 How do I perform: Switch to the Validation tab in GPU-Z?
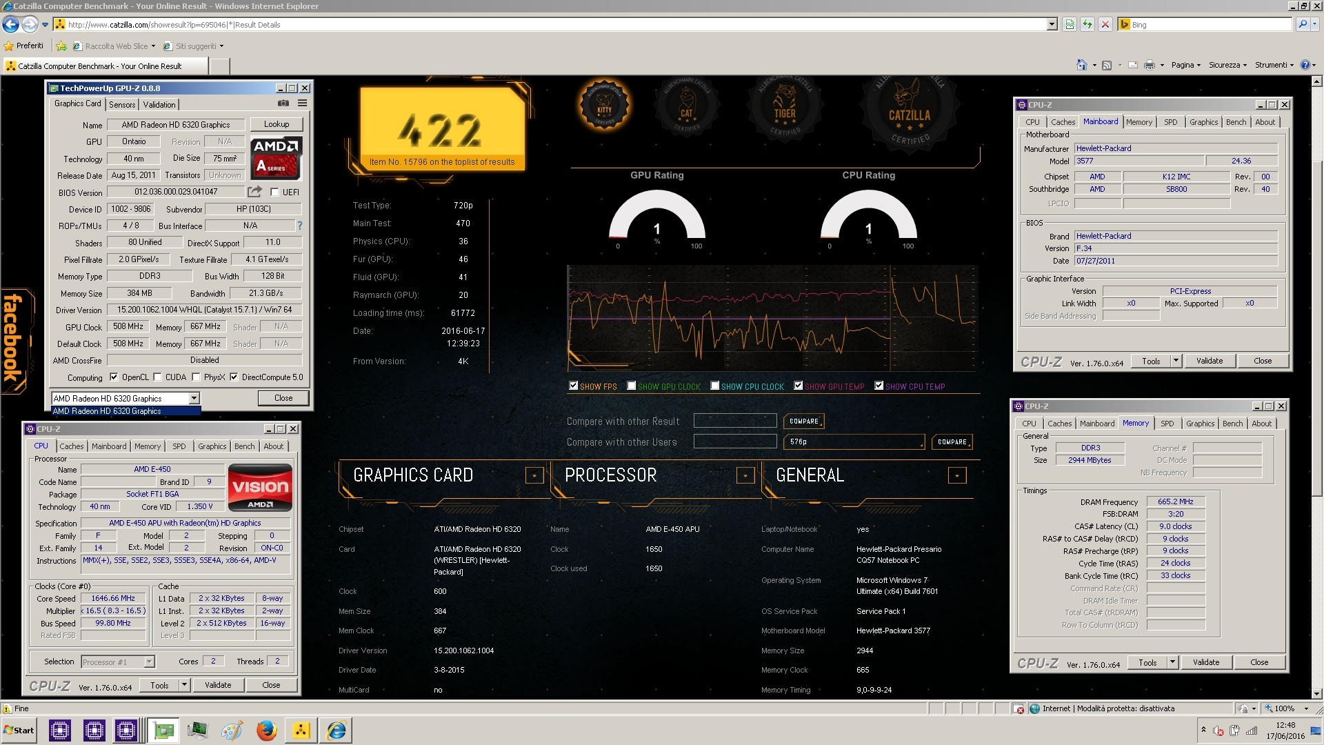pos(159,105)
